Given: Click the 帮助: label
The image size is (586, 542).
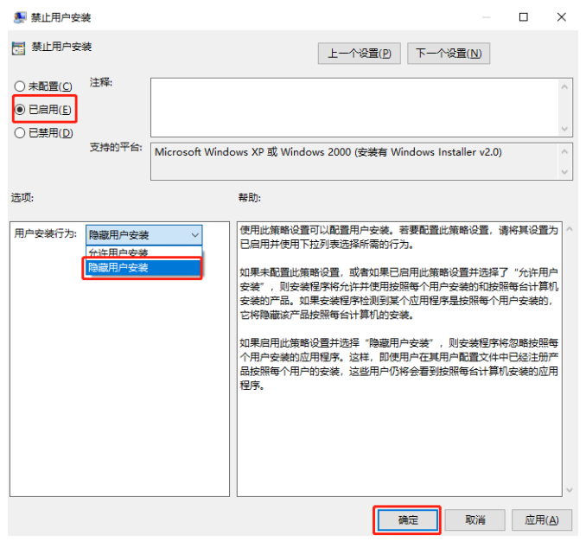Looking at the screenshot, I should click(x=250, y=197).
